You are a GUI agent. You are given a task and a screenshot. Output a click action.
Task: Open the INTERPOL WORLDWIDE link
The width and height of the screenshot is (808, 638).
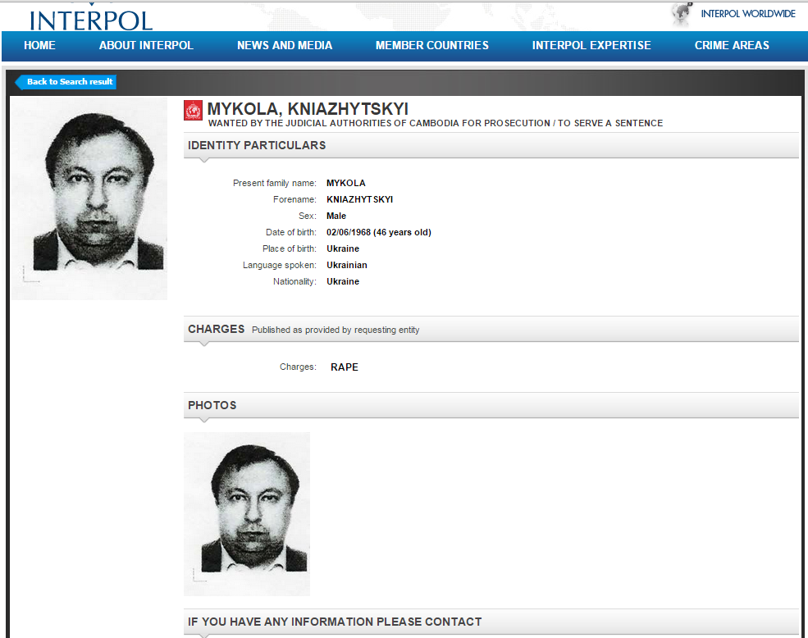[747, 14]
